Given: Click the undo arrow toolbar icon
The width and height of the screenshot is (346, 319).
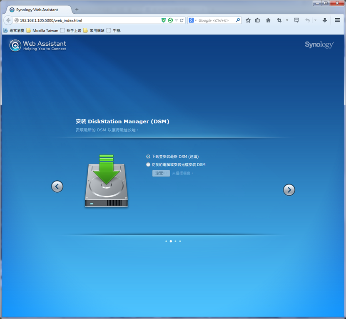Looking at the screenshot, I should [307, 20].
